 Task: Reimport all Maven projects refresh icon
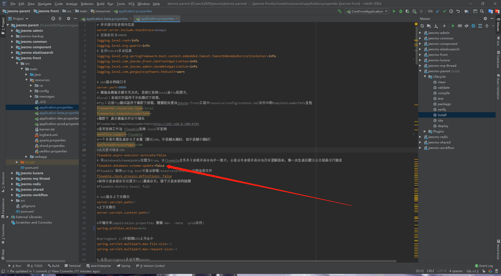coord(422,26)
